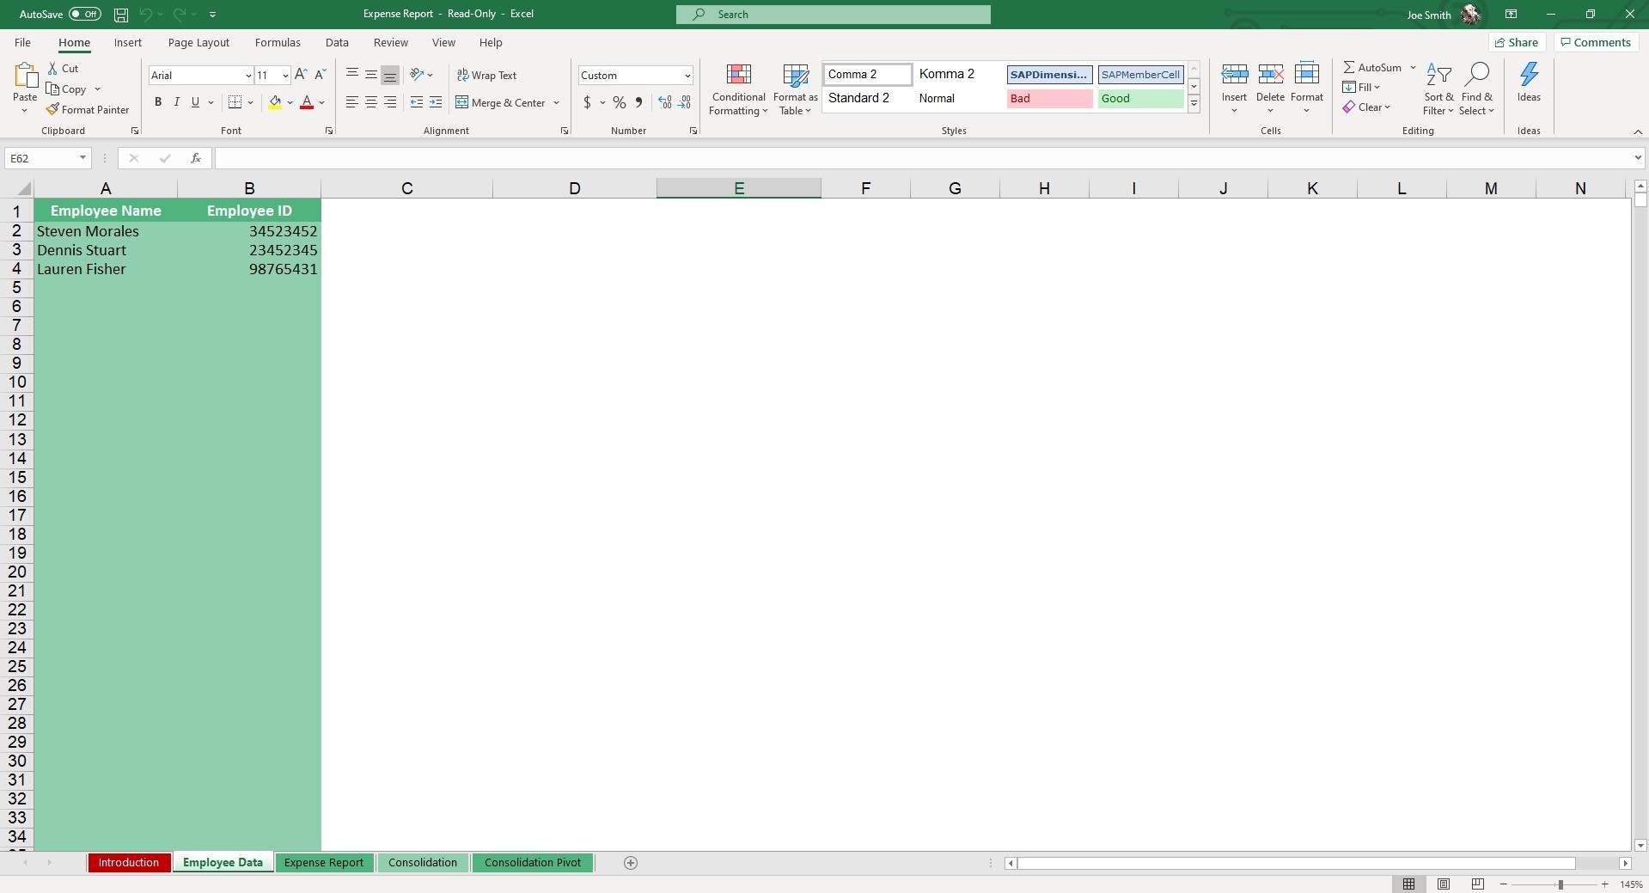
Task: Collapse the ribbon
Action: (x=1638, y=132)
